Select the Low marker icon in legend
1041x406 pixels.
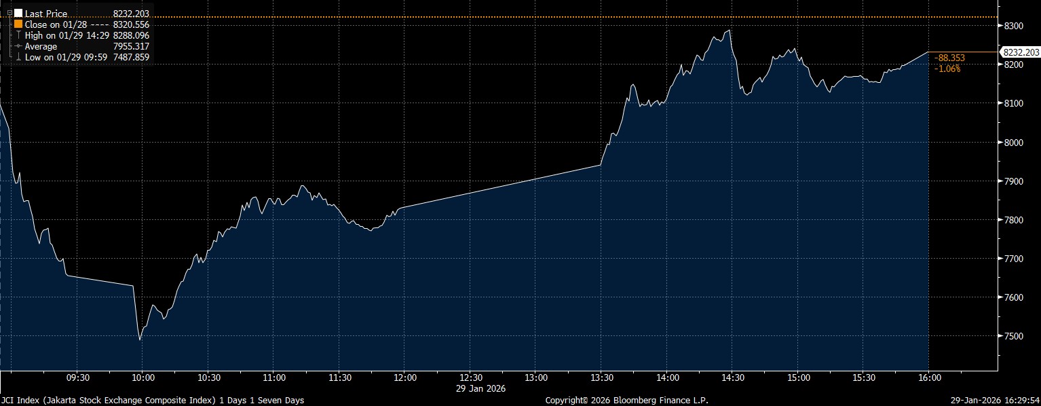pyautogui.click(x=18, y=56)
